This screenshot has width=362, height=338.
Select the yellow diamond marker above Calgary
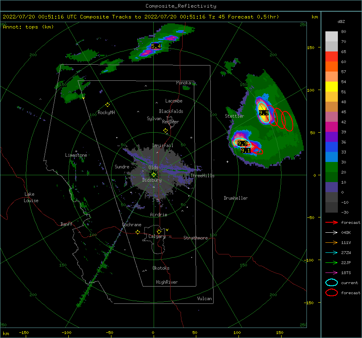point(159,231)
